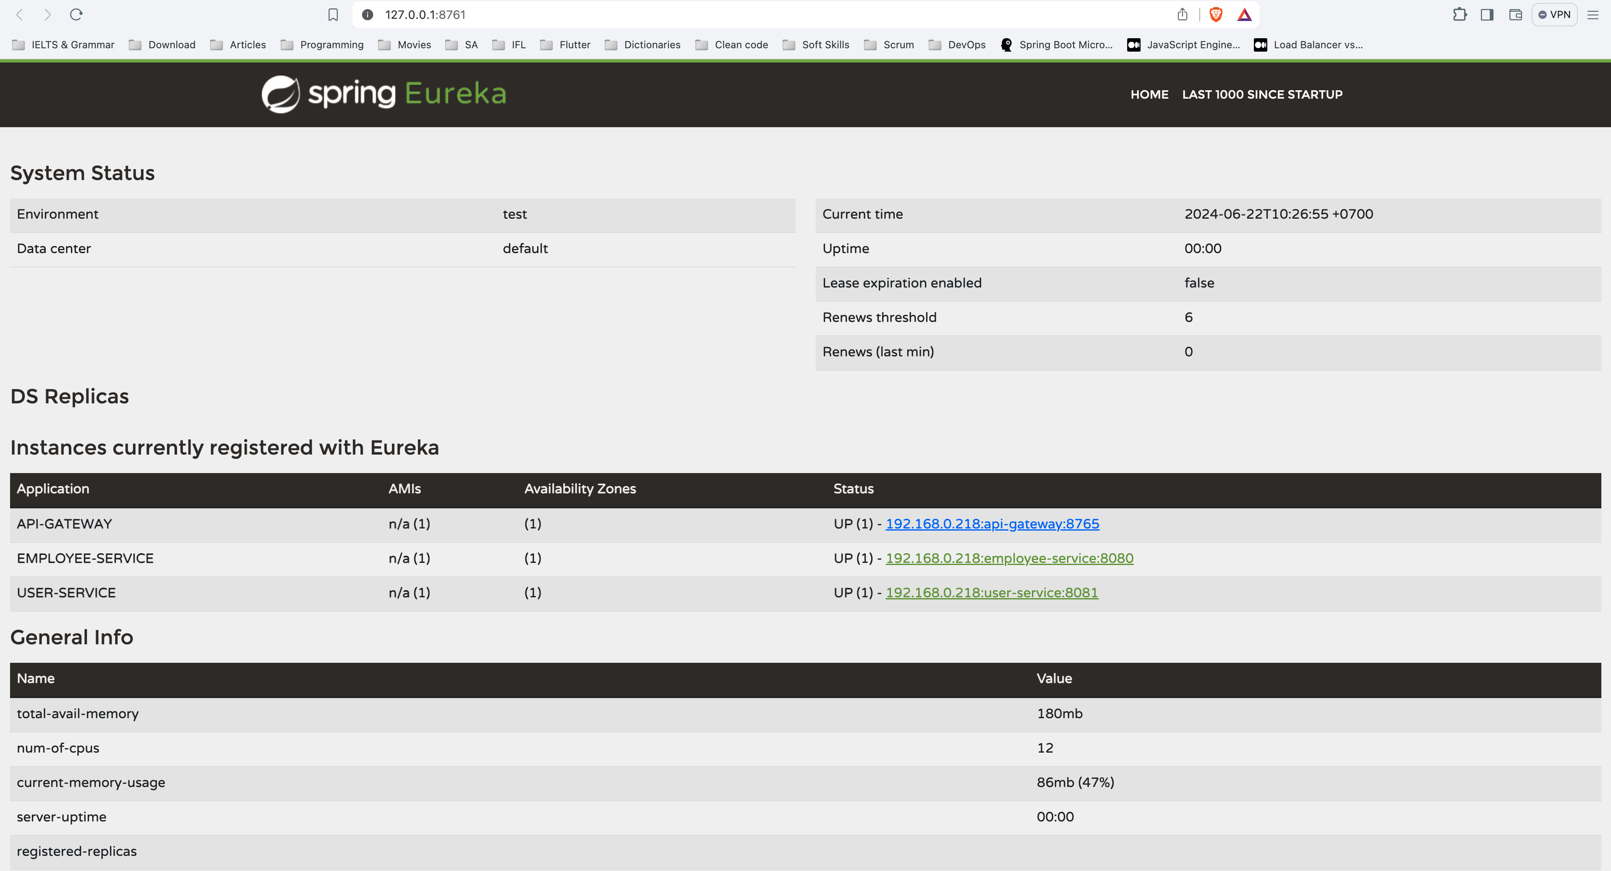This screenshot has width=1611, height=871.
Task: Open the Programming bookmarks folder
Action: pyautogui.click(x=322, y=44)
